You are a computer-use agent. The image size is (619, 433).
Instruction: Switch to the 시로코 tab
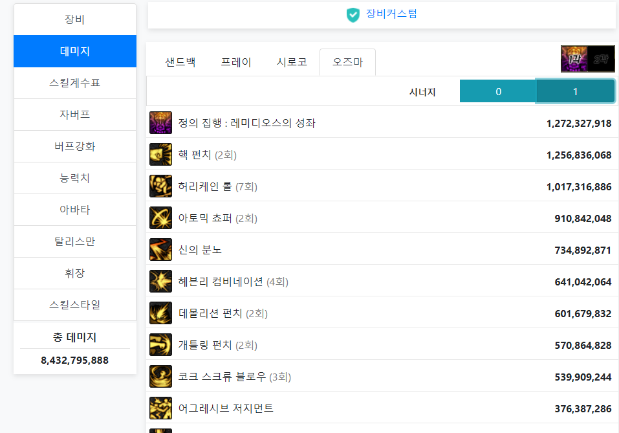[x=292, y=62]
